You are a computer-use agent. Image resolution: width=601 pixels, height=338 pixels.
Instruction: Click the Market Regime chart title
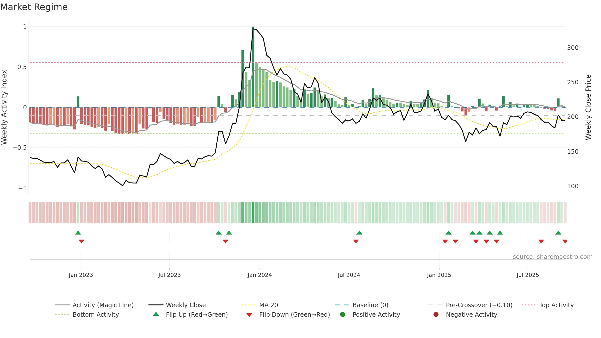(x=34, y=7)
